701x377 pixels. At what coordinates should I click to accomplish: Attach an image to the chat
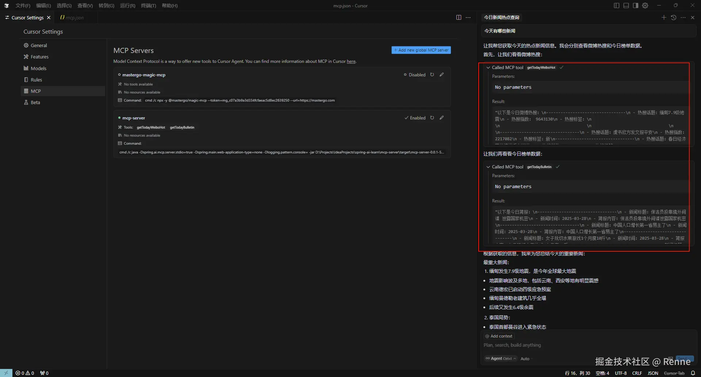tap(671, 359)
